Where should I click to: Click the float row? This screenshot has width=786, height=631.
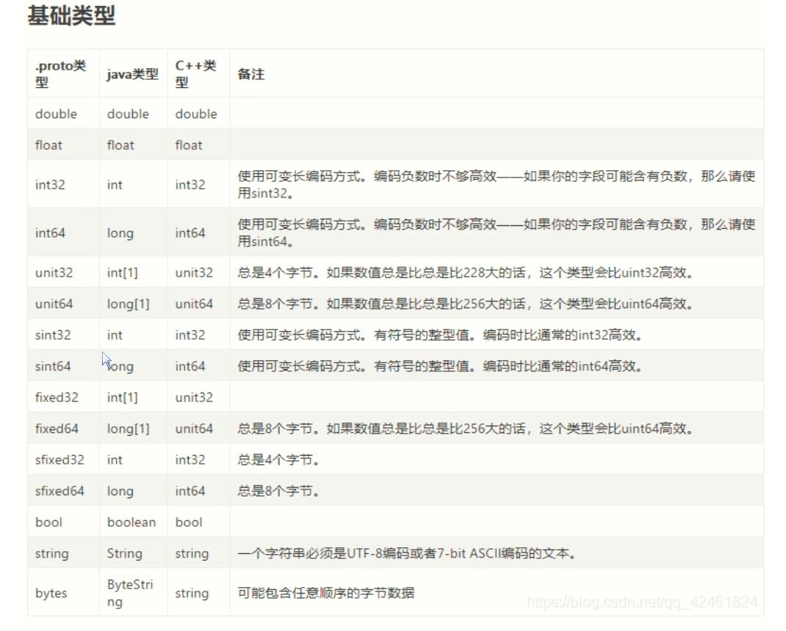(48, 145)
